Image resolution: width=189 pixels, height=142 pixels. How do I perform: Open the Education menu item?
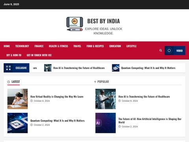pos(115,46)
